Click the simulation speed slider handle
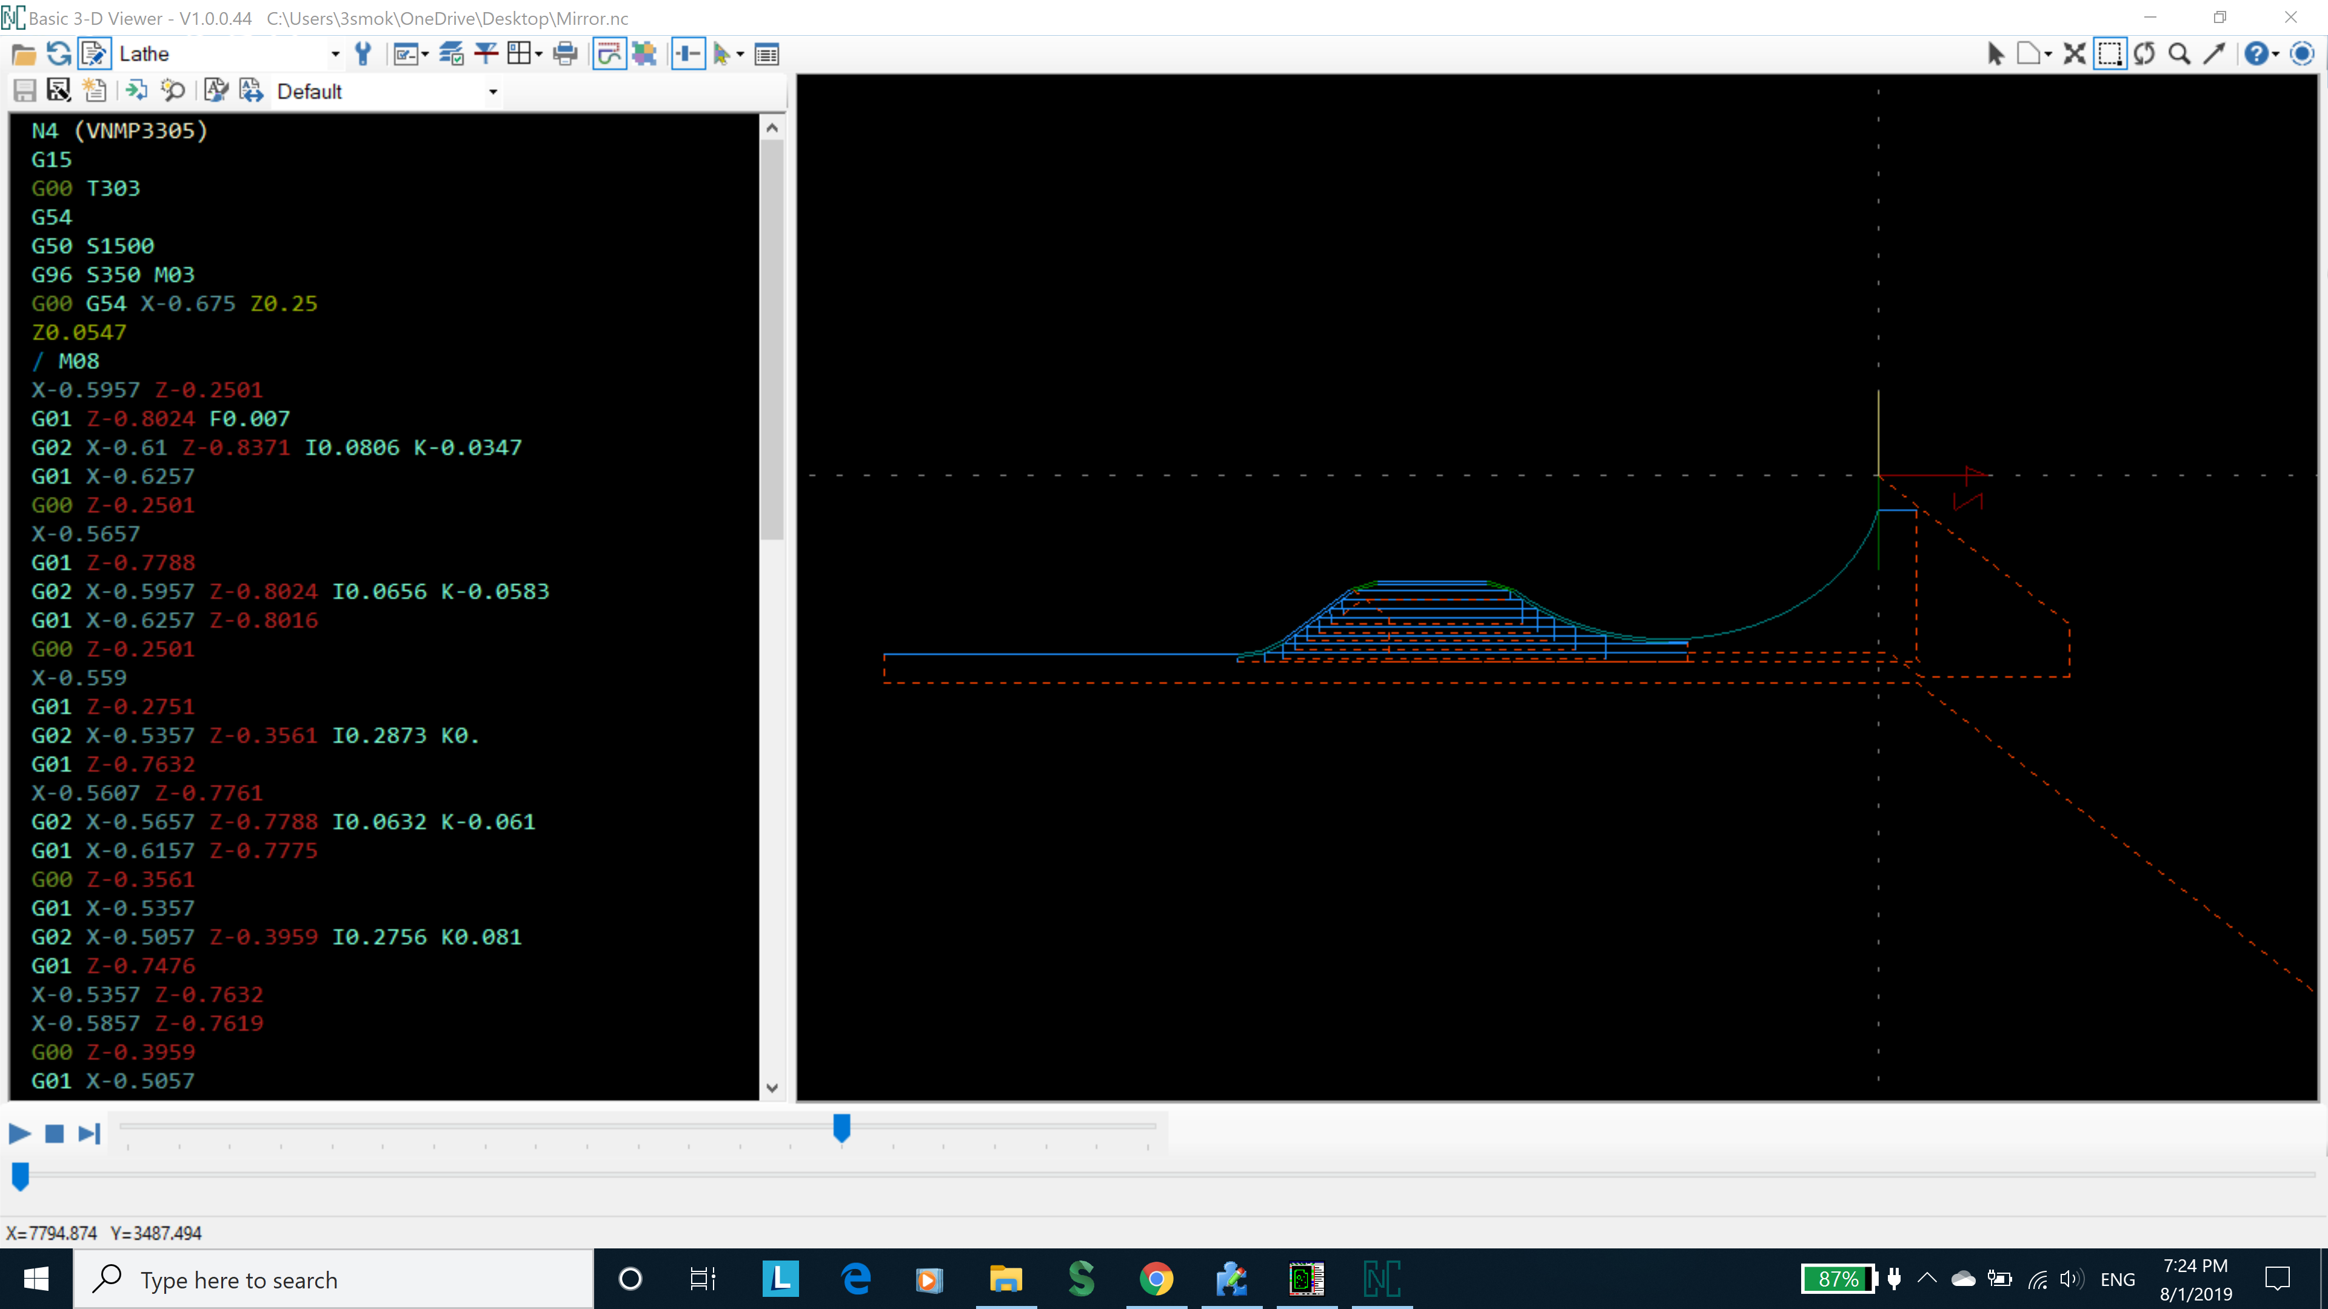Screen dimensions: 2328x1309 [x=841, y=1127]
